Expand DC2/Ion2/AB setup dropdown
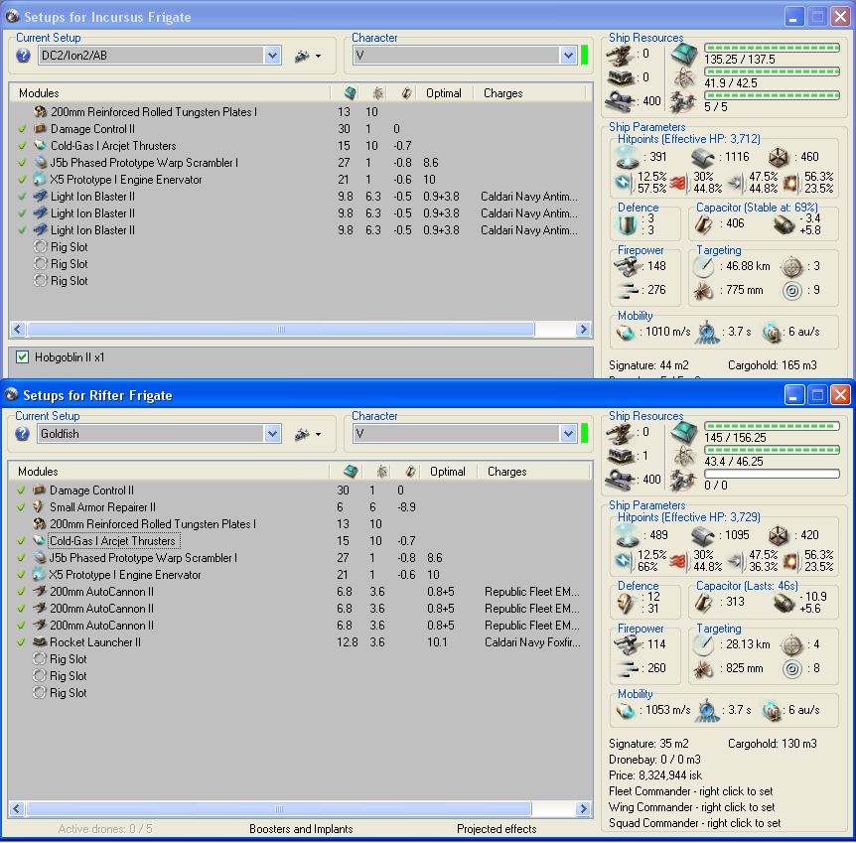The height and width of the screenshot is (843, 856). (x=272, y=56)
